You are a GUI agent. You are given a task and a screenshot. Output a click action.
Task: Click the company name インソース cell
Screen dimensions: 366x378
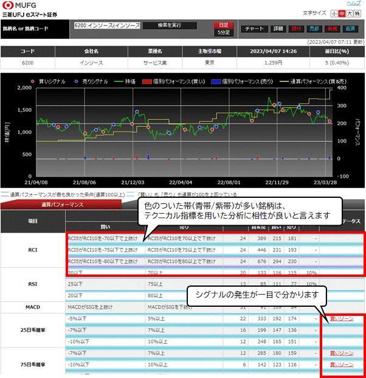91,63
